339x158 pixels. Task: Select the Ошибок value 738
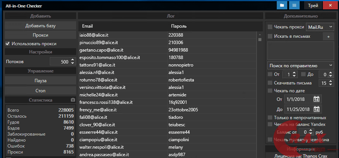pyautogui.click(x=70, y=146)
